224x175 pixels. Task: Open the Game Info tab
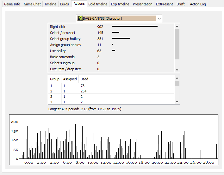point(12,4)
